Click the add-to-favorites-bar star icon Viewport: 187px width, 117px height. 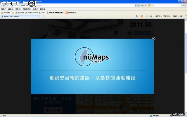[x=13, y=13]
